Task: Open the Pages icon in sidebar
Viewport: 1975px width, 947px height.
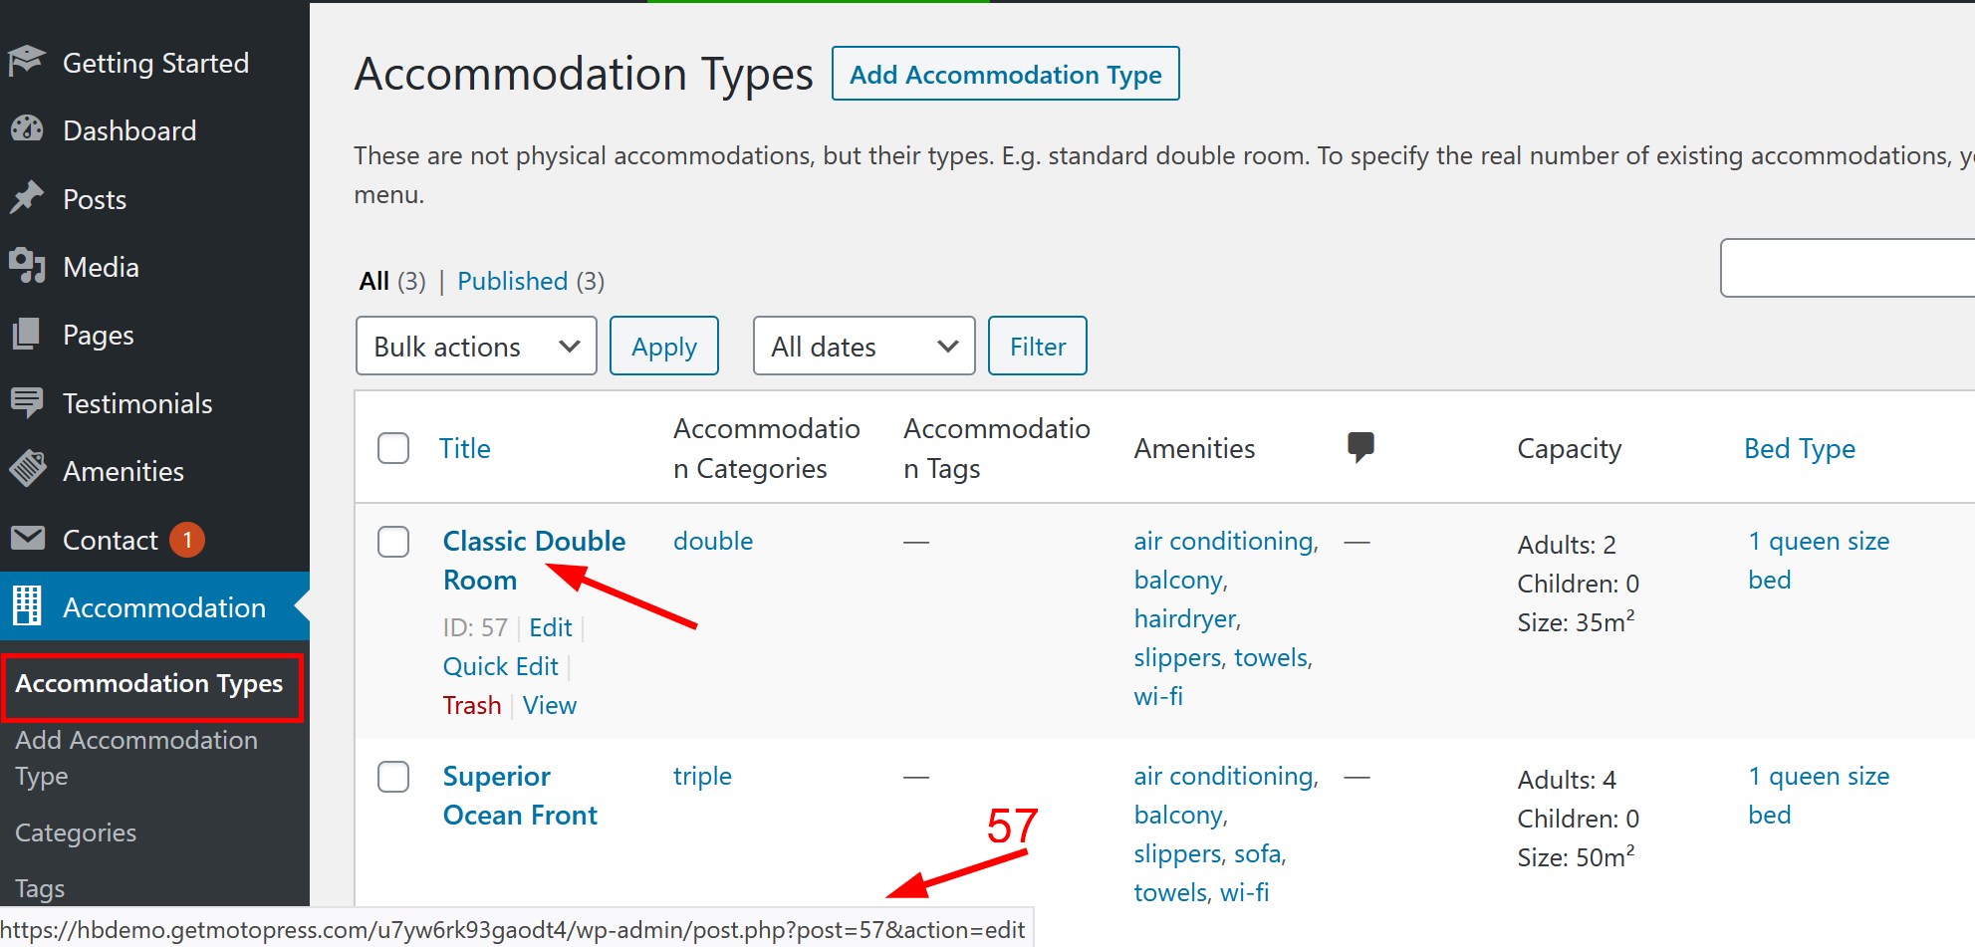Action: click(28, 335)
